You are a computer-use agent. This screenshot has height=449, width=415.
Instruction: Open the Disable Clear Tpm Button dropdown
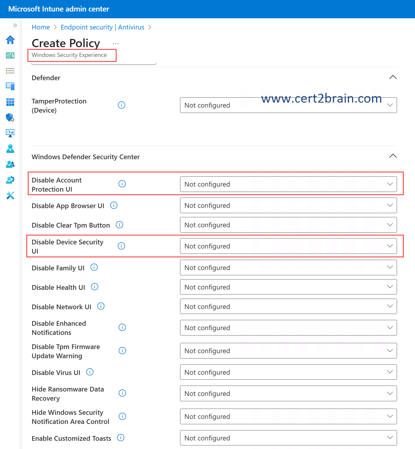(x=288, y=225)
